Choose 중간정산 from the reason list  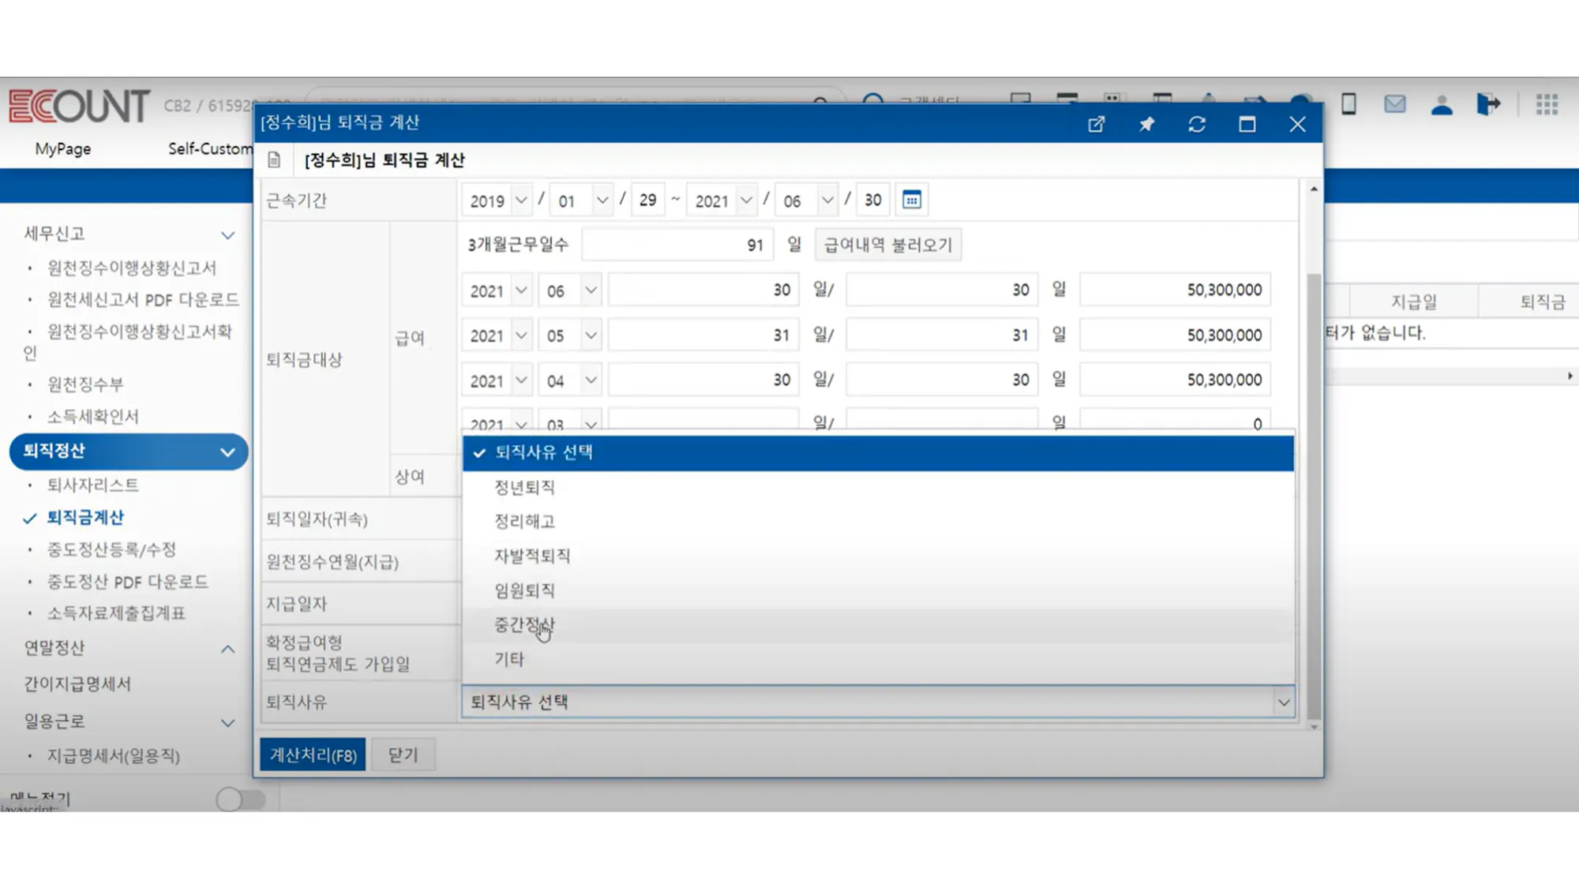click(878, 624)
